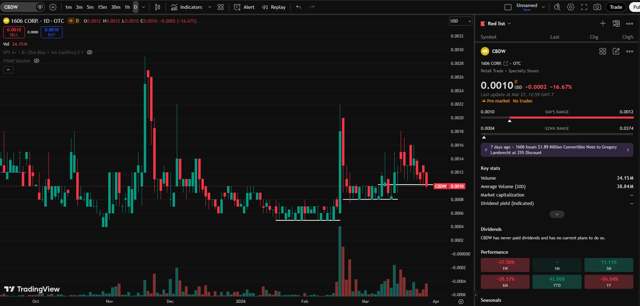The width and height of the screenshot is (640, 306).
Task: Sort watchlist by Chg column
Action: pyautogui.click(x=594, y=37)
